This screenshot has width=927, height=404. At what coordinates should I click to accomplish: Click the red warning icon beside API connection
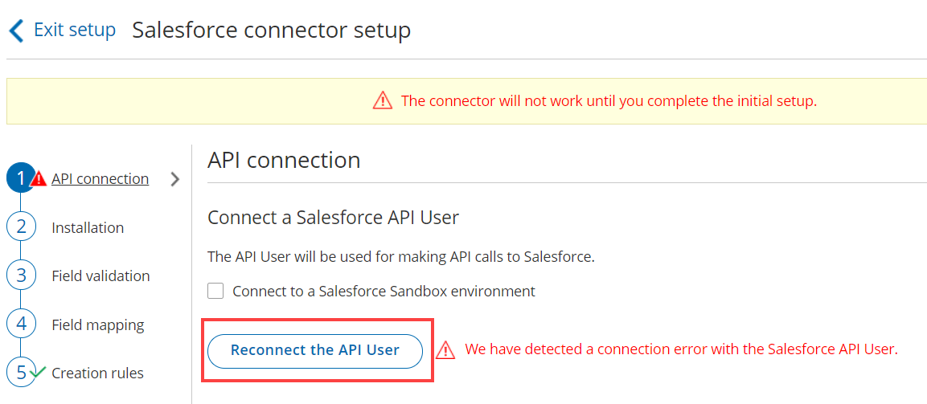tap(38, 180)
